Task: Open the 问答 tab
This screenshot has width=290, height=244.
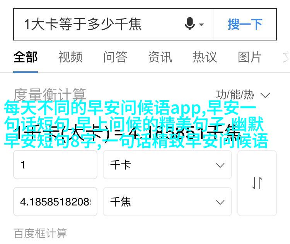Action: [115, 57]
